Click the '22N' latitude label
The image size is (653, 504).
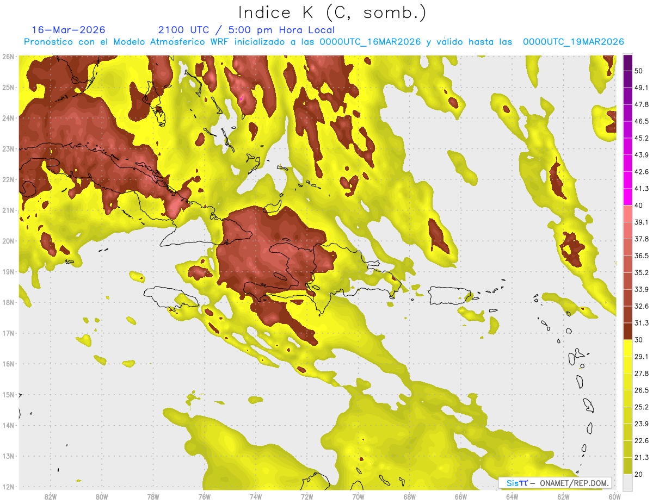[x=8, y=179]
